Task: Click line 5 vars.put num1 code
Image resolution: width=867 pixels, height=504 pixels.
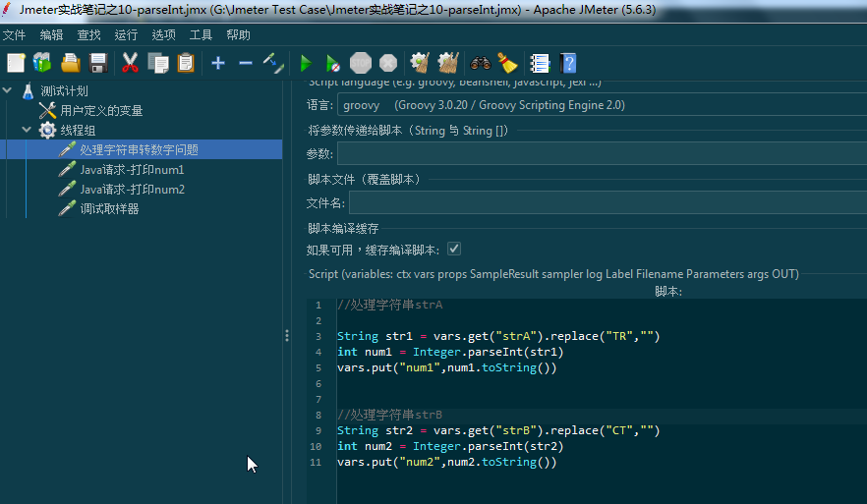Action: tap(446, 367)
